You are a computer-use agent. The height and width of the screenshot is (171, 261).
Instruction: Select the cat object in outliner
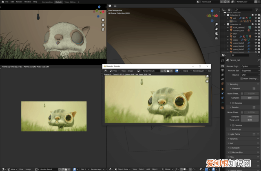[x=234, y=18]
